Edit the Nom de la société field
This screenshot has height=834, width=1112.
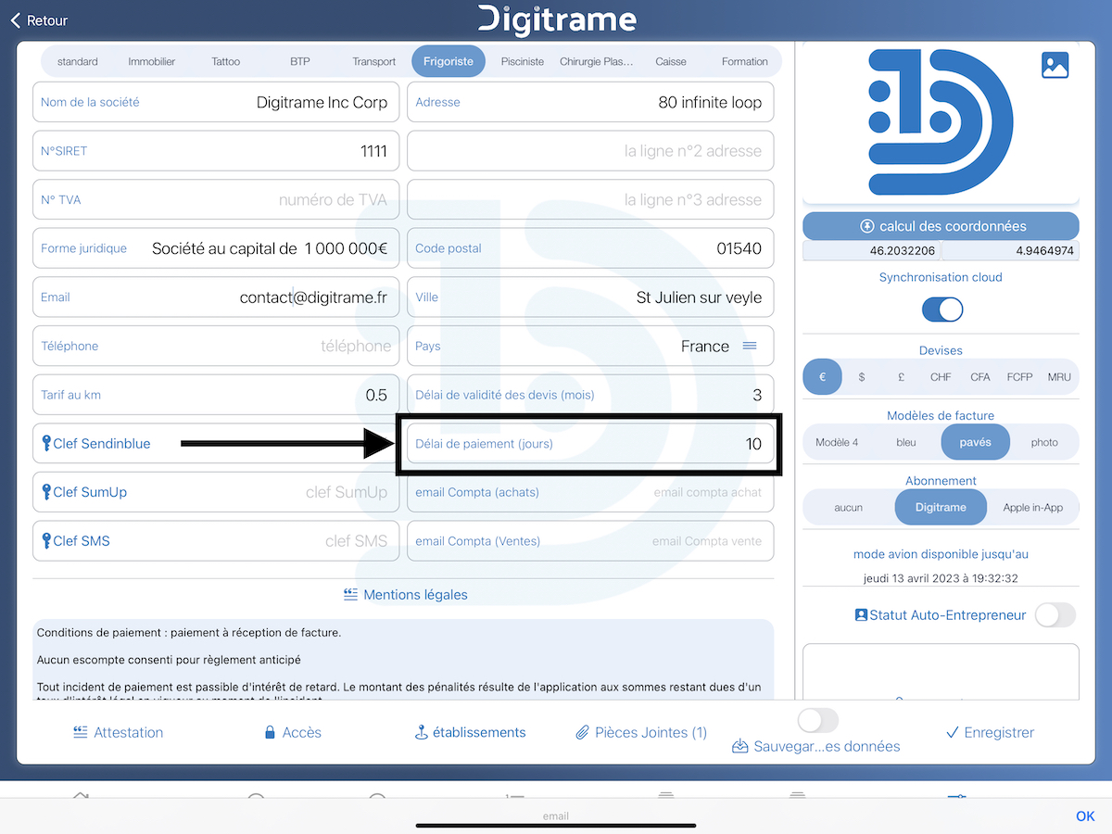pos(216,102)
